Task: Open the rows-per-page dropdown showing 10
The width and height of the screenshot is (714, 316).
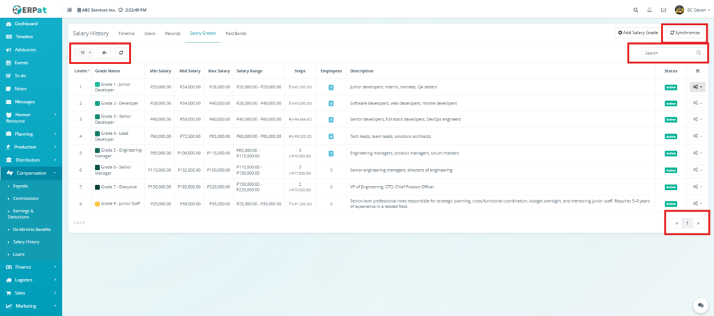Action: (85, 52)
